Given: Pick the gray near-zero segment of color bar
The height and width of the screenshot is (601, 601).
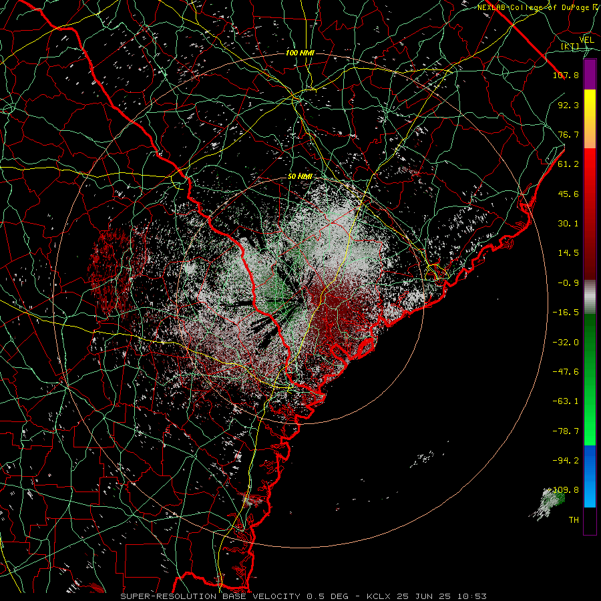Looking at the screenshot, I should pyautogui.click(x=590, y=297).
